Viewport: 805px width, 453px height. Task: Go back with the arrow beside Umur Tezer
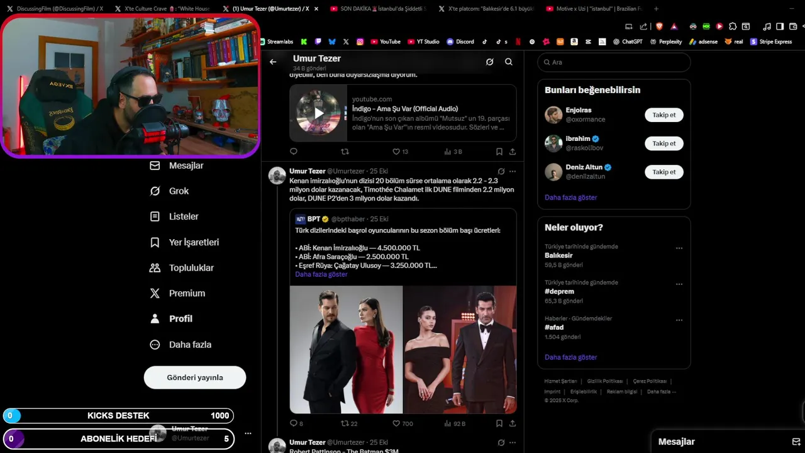click(x=273, y=62)
